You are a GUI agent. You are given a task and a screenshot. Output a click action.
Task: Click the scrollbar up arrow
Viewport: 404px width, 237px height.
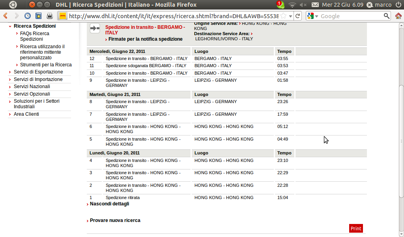401,25
